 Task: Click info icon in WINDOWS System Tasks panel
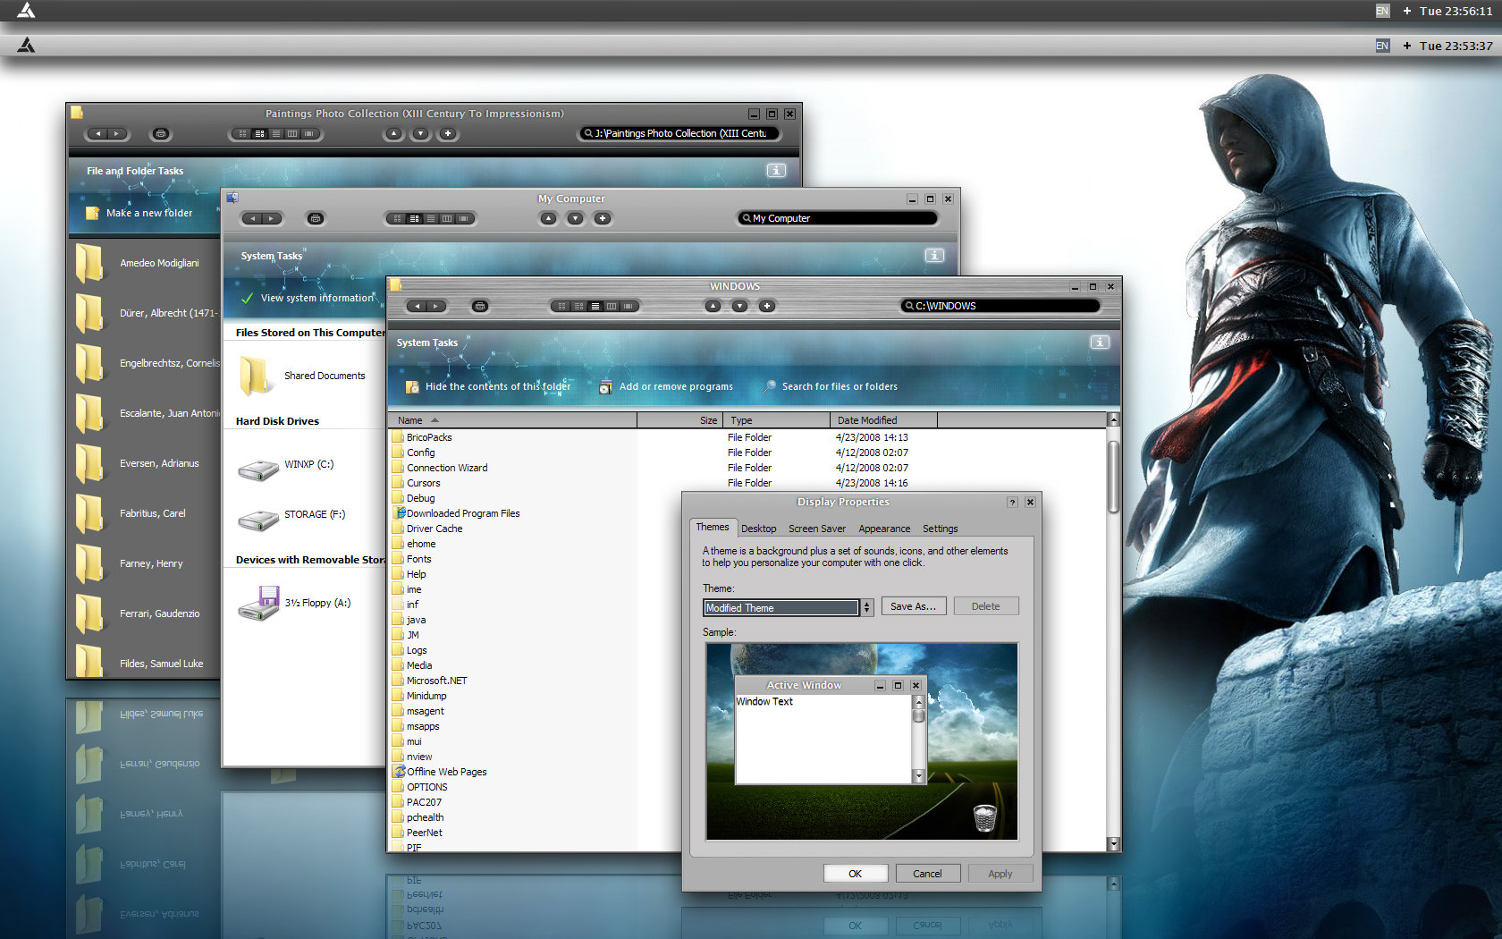pos(1100,343)
